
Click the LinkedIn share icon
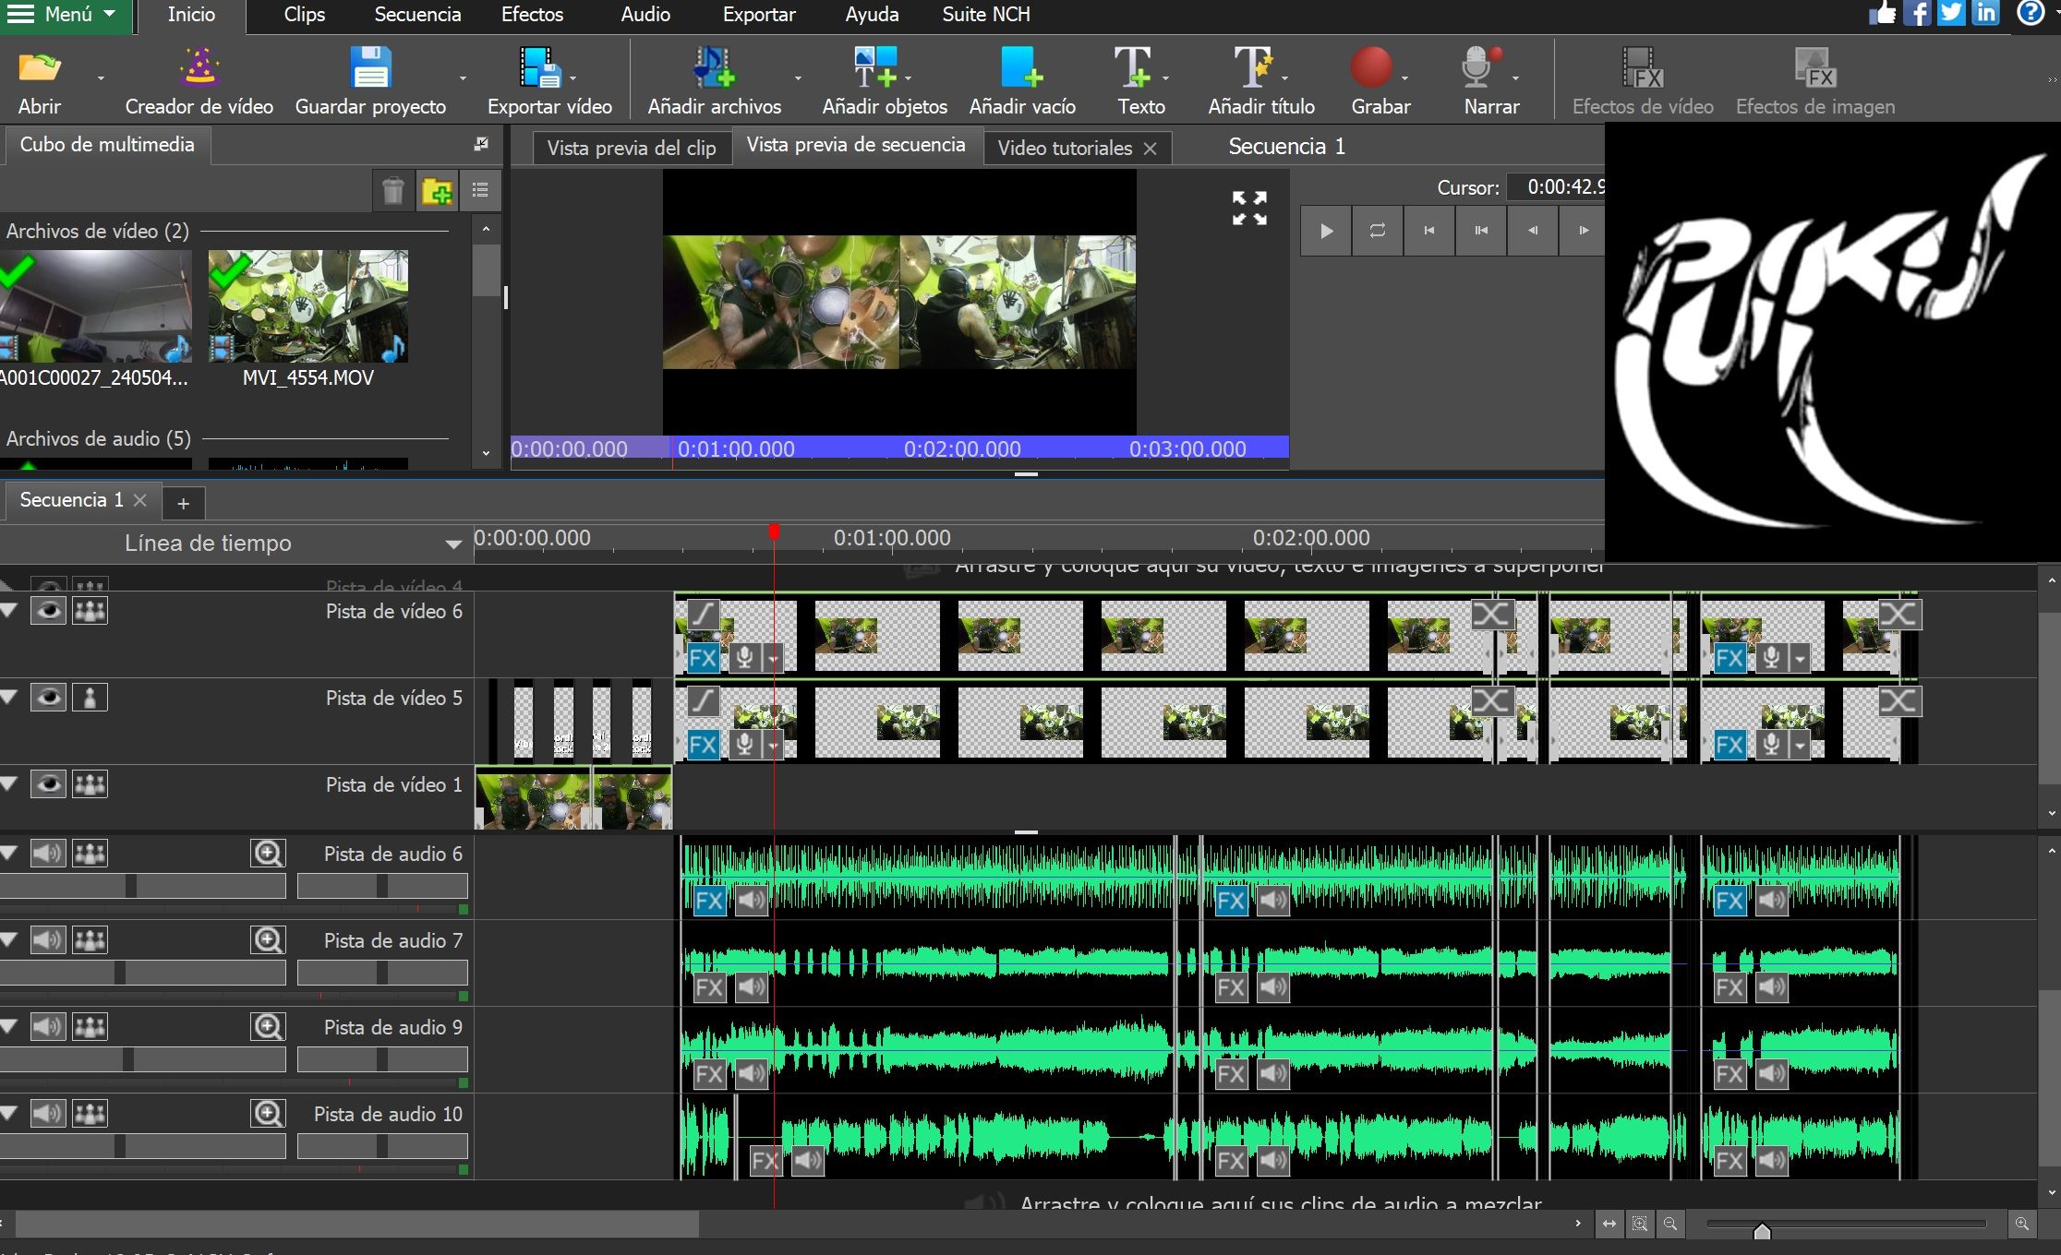coord(1986,13)
